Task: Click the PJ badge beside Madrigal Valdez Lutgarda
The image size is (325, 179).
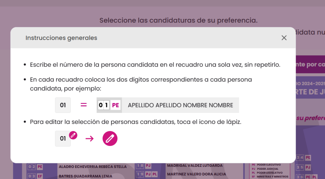Action: pos(148,166)
